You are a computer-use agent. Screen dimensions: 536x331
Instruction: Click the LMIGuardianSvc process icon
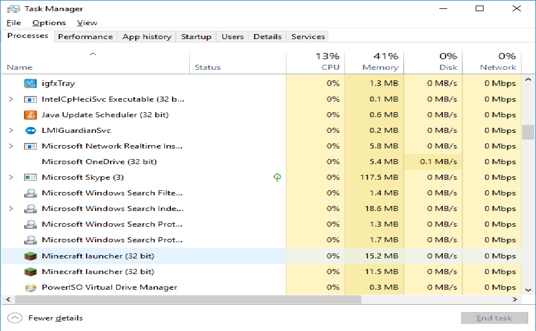point(30,131)
